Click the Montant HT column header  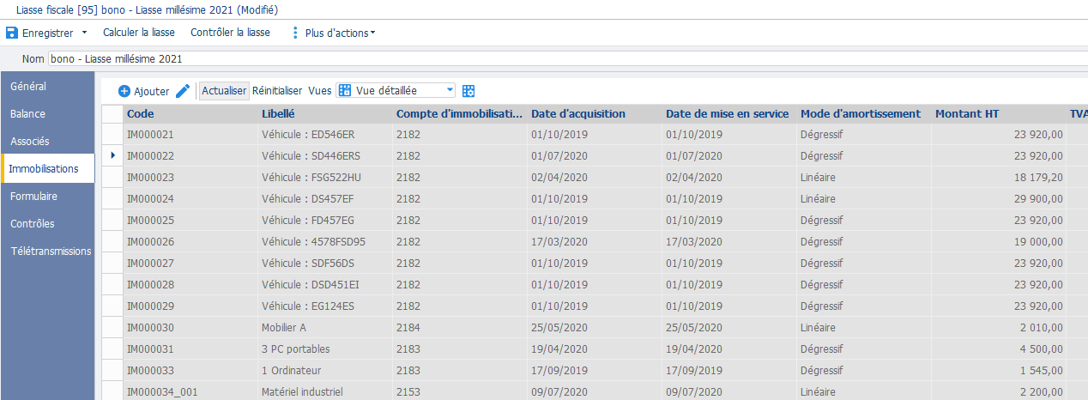(999, 113)
